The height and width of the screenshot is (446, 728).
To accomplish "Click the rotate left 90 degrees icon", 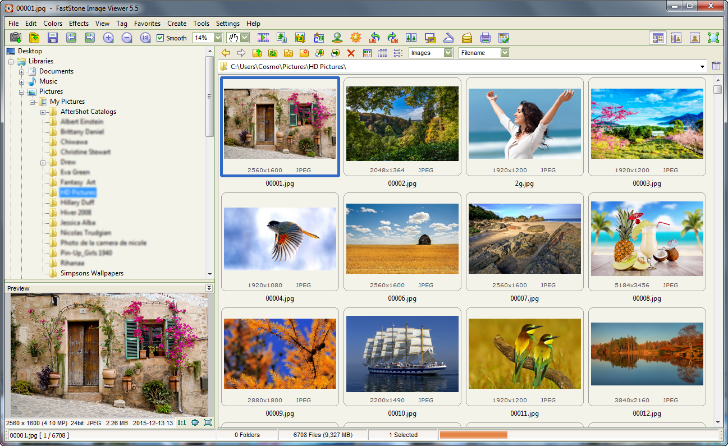I will [374, 38].
